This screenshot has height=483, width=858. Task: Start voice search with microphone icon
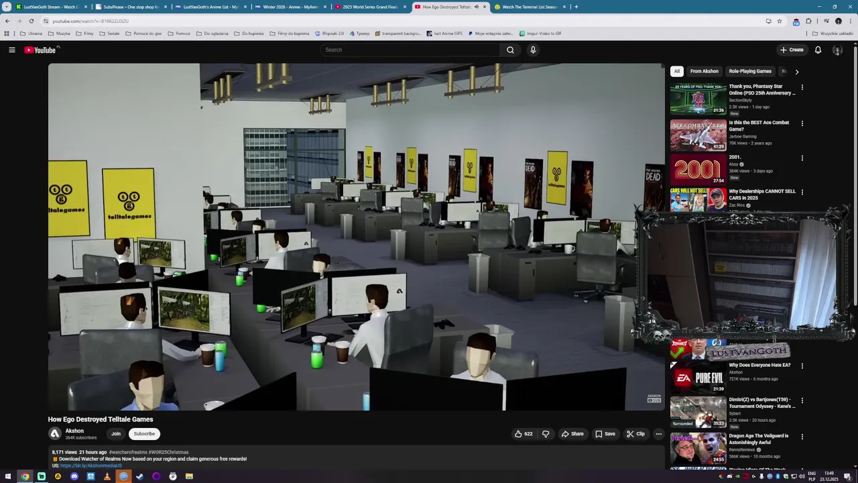533,50
